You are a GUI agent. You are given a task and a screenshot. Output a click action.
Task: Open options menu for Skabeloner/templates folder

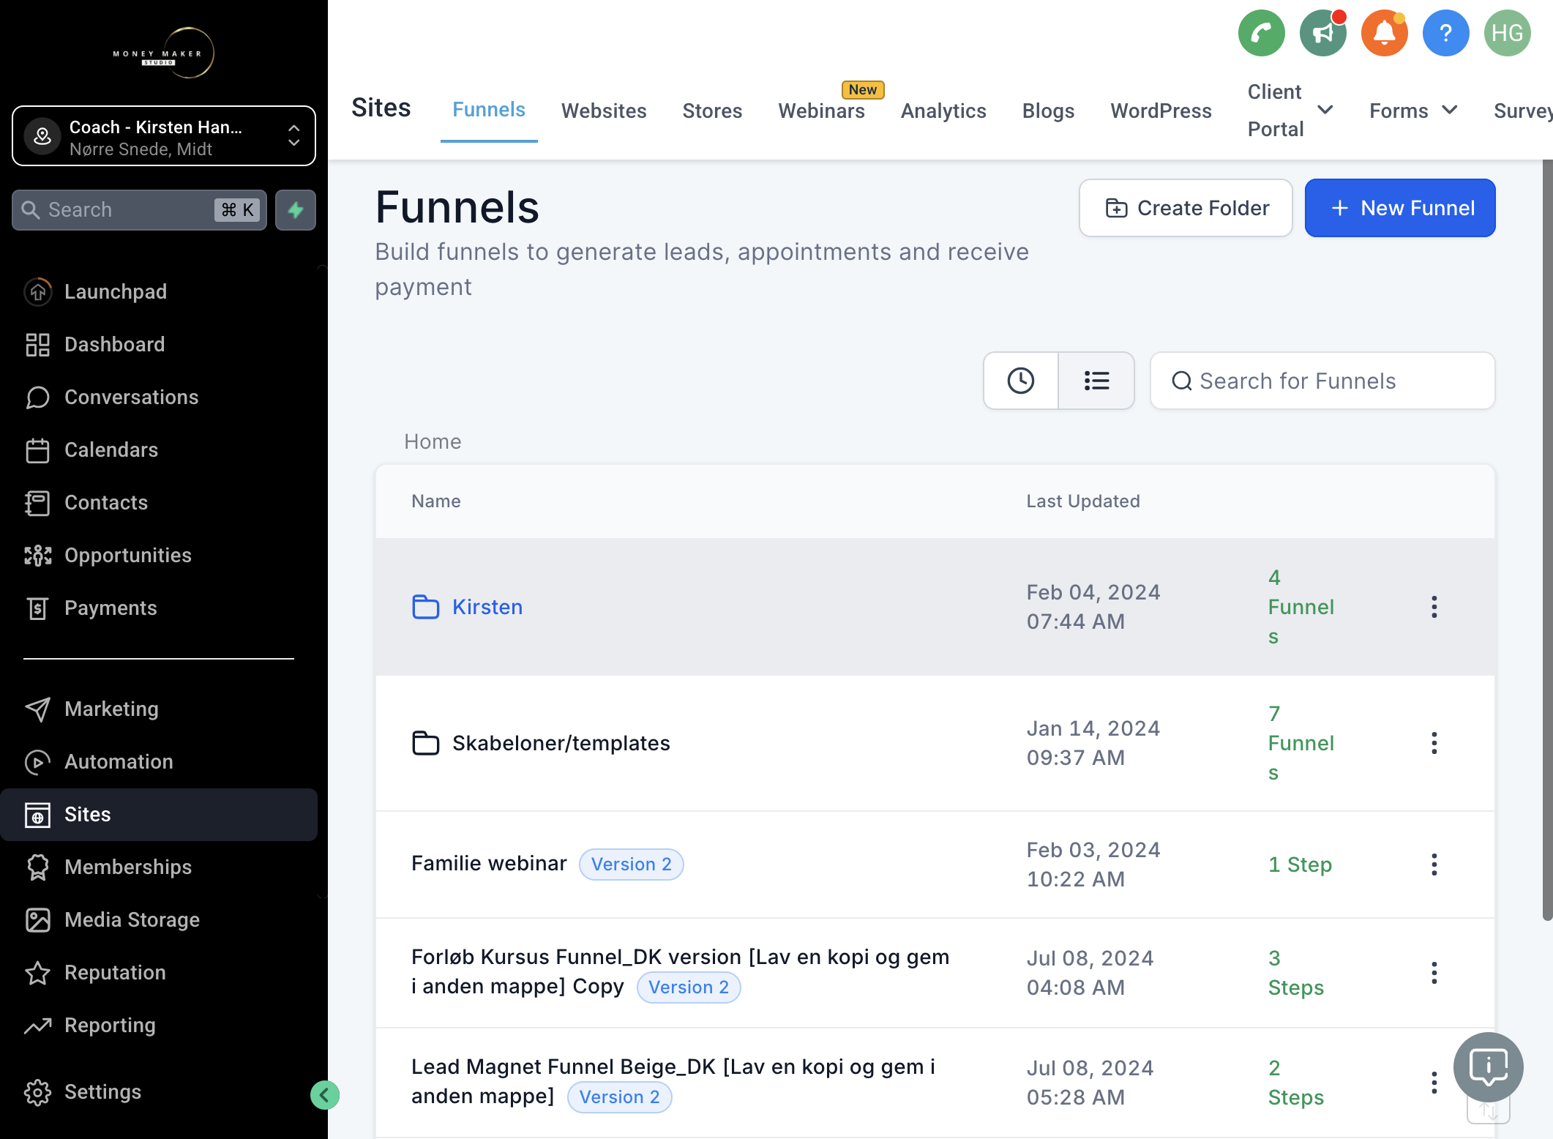(1434, 743)
